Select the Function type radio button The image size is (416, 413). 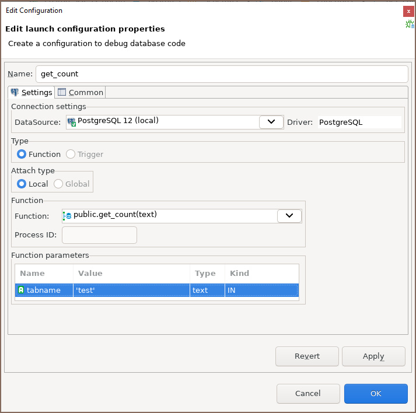pos(22,155)
